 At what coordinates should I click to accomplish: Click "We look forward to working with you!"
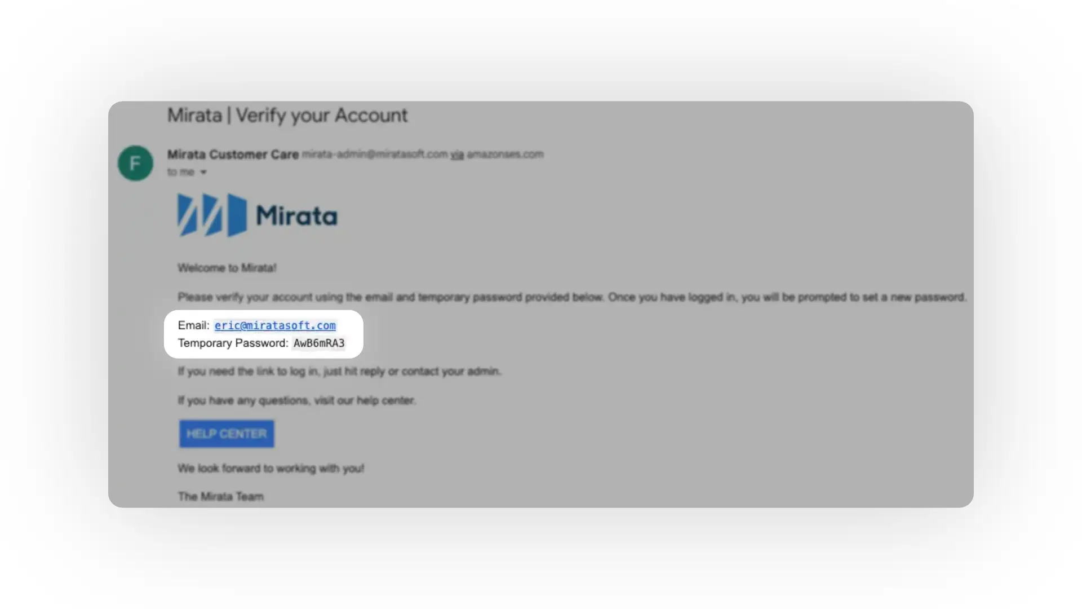click(270, 468)
